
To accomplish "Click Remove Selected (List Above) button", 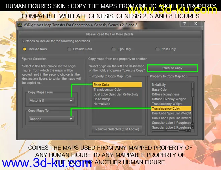I will [117, 129].
